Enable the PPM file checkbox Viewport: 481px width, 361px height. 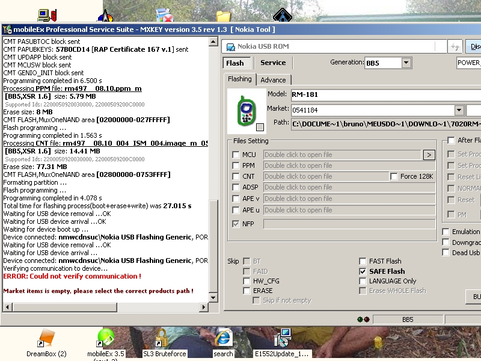236,166
